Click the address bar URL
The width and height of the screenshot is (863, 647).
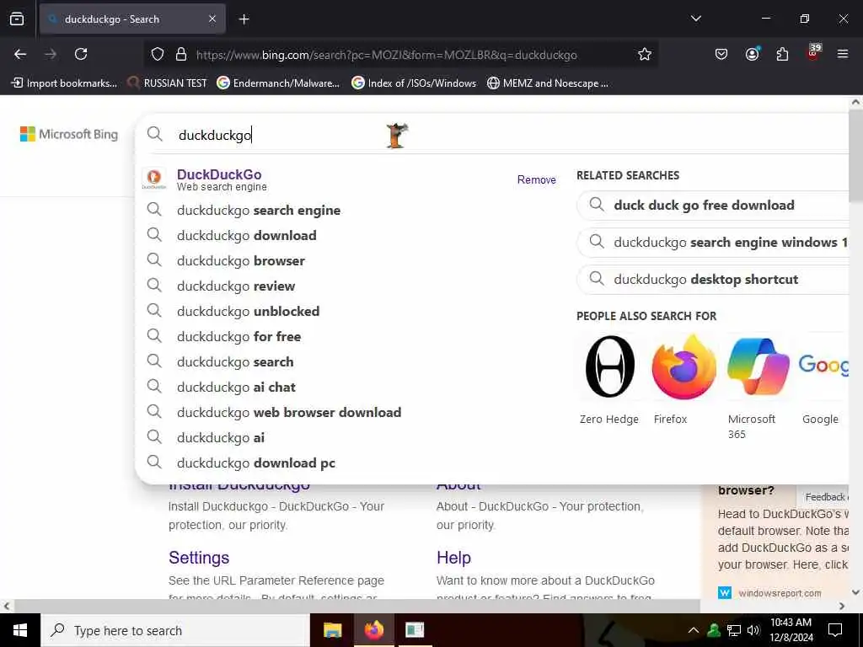coord(386,55)
